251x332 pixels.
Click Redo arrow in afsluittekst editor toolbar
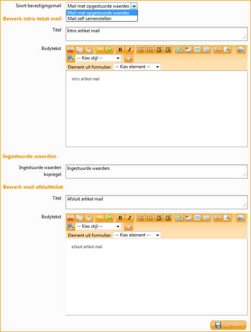tap(109, 218)
